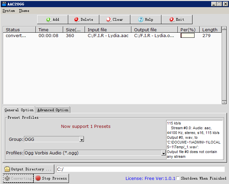Click the convert... status cell
This screenshot has height=184, width=229.
[16, 35]
